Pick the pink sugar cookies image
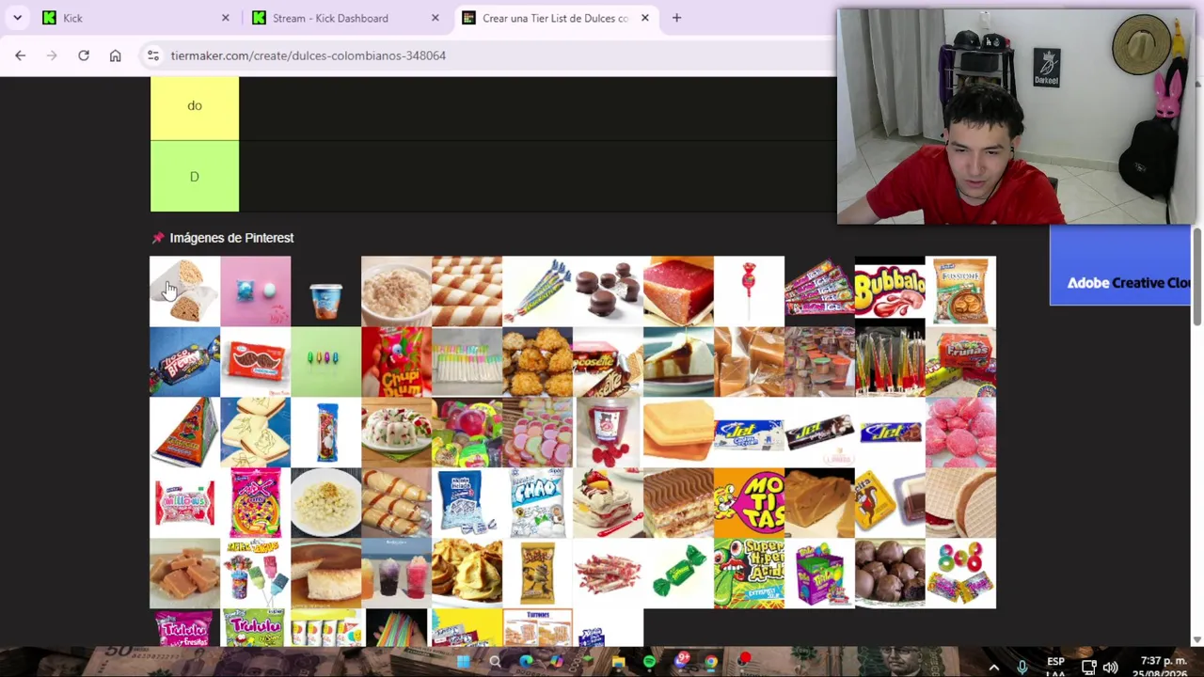Screen dimensions: 1204x677 click(960, 433)
